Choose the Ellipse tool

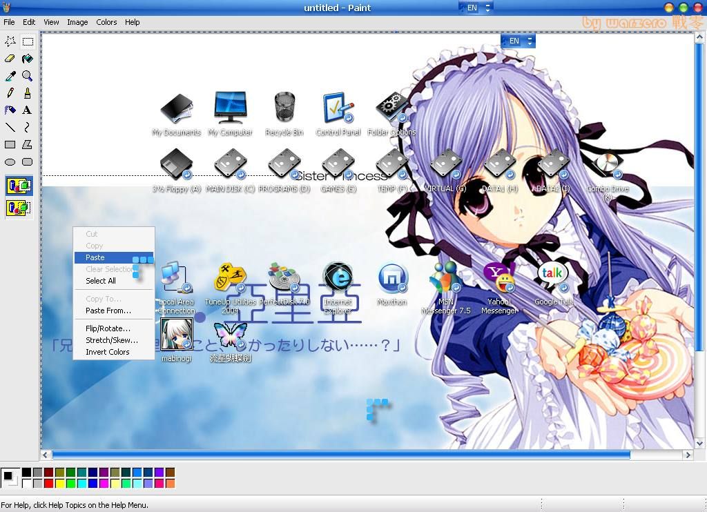point(10,161)
